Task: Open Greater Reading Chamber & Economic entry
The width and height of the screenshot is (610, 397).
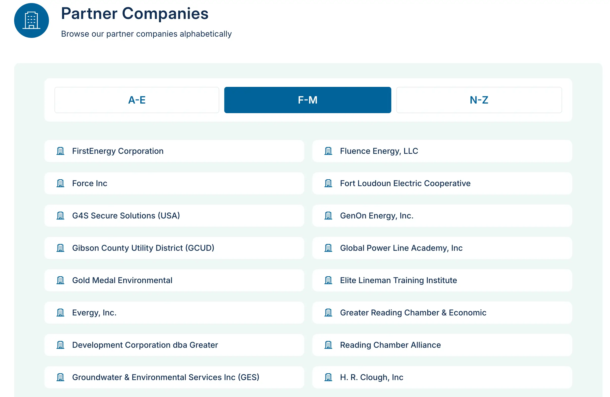Action: click(413, 313)
